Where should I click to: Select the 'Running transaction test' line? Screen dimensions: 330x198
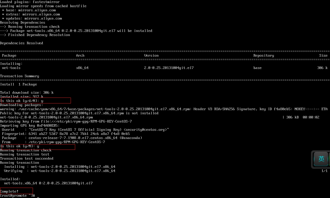click(25, 154)
